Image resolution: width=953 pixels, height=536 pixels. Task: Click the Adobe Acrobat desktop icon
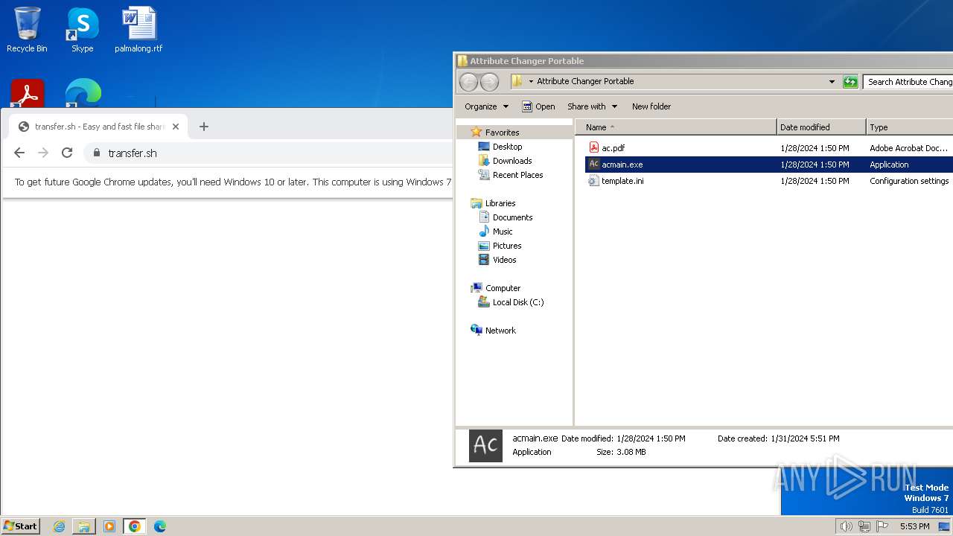point(28,93)
